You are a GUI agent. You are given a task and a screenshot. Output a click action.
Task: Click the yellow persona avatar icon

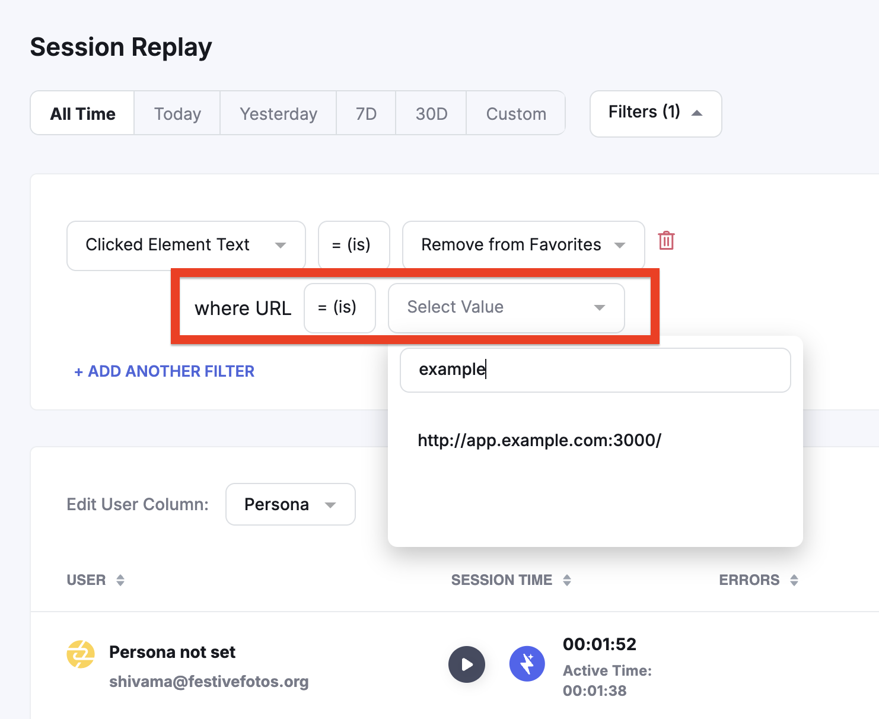point(81,654)
